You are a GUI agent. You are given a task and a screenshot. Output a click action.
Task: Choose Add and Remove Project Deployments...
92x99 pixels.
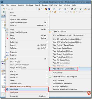(x=69, y=35)
